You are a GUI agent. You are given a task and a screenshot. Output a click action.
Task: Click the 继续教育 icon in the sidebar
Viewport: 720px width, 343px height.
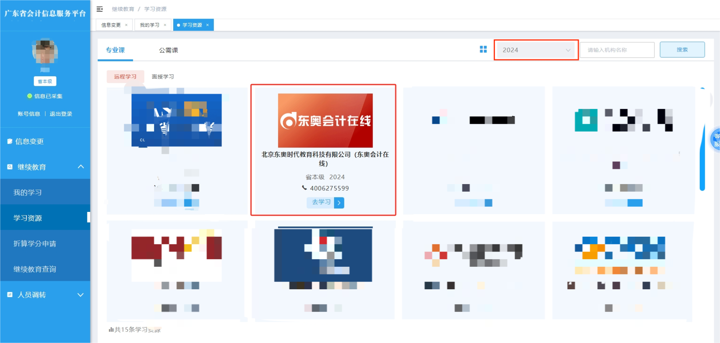pyautogui.click(x=10, y=167)
